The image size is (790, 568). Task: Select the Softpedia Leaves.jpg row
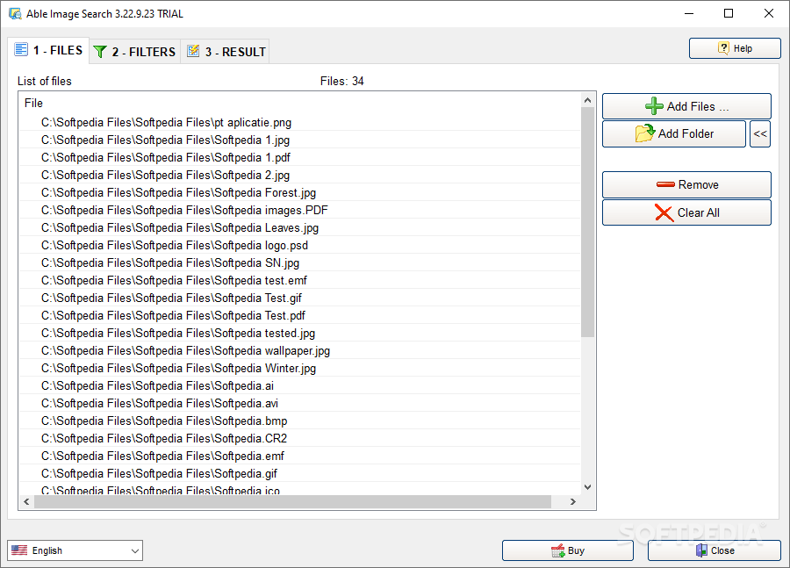click(x=300, y=227)
